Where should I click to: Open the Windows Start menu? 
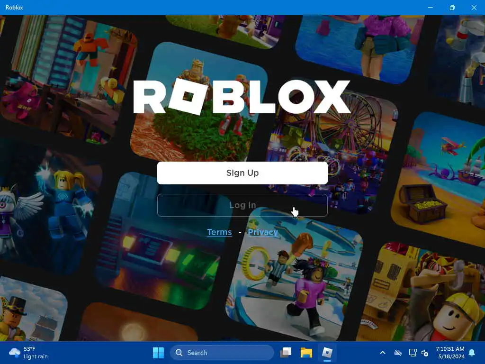(x=158, y=353)
